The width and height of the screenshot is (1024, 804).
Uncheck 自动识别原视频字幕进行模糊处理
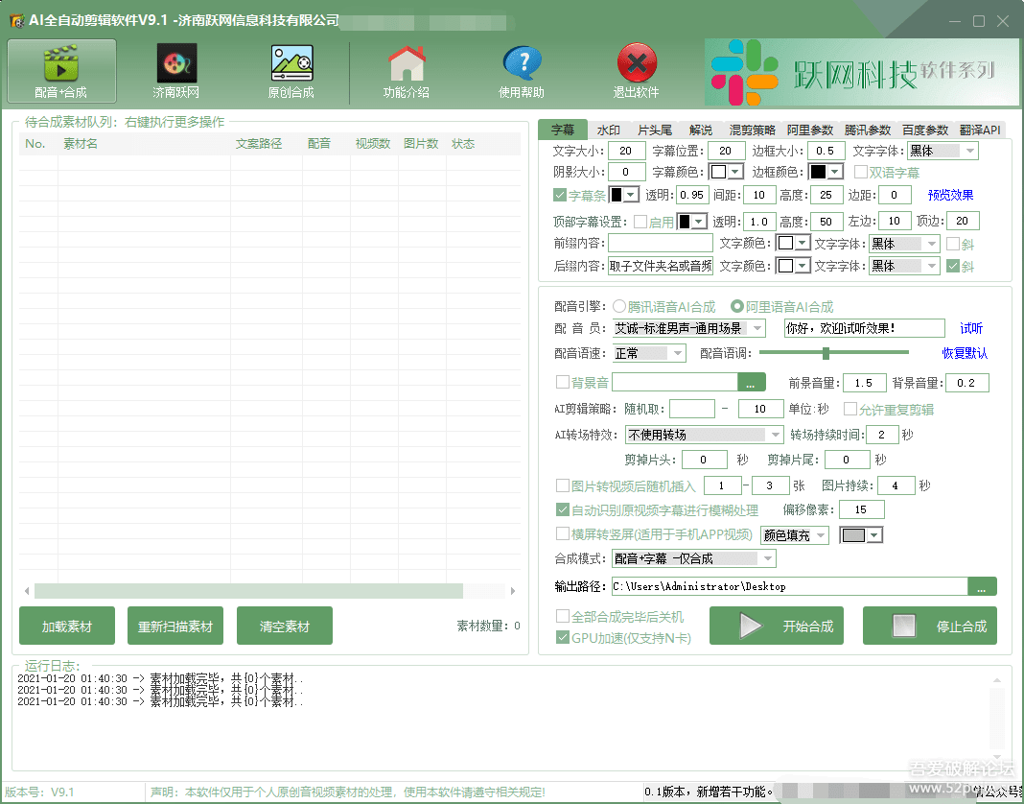[562, 509]
